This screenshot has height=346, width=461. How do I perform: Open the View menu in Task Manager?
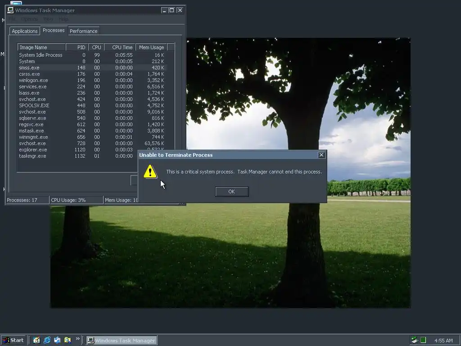click(48, 19)
